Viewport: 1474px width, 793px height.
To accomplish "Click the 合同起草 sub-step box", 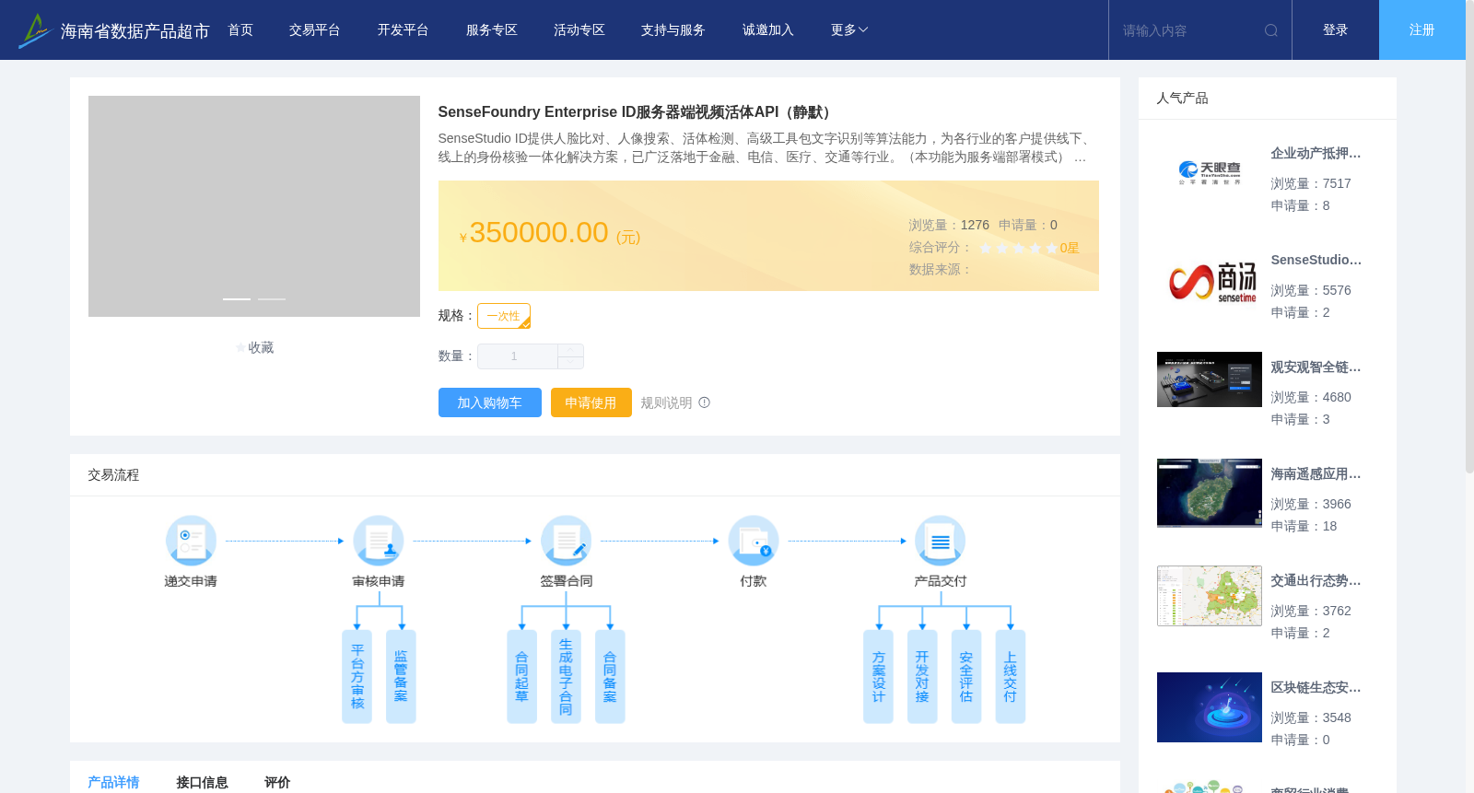I will click(521, 676).
